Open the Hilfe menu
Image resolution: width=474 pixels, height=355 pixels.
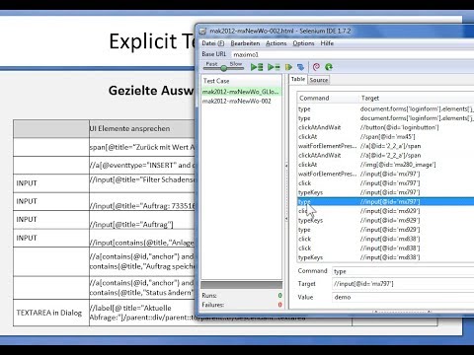327,43
